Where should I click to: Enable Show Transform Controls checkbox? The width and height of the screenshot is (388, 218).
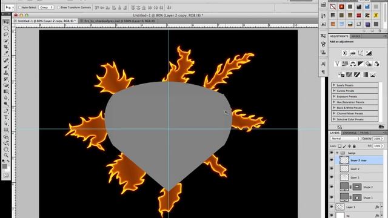click(59, 8)
